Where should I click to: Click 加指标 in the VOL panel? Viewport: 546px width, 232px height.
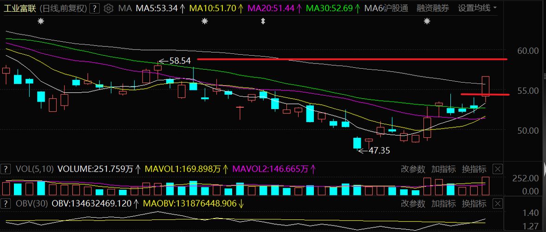point(443,169)
